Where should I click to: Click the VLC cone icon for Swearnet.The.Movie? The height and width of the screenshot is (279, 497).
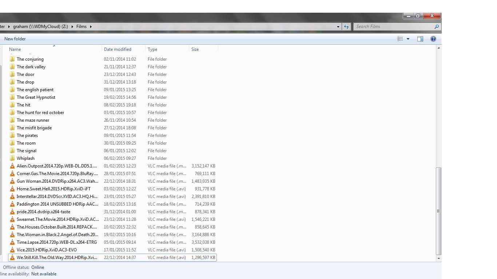click(x=12, y=219)
